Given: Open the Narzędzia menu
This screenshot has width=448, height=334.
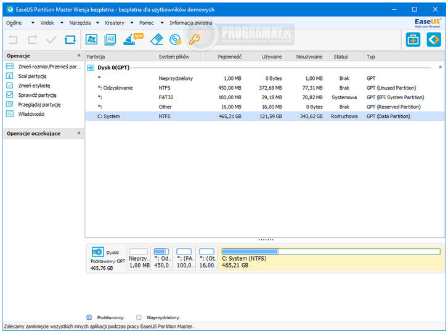Looking at the screenshot, I should click(x=80, y=23).
